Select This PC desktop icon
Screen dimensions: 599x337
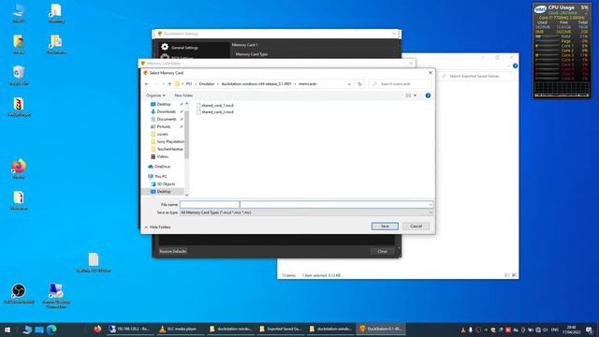pyautogui.click(x=19, y=12)
